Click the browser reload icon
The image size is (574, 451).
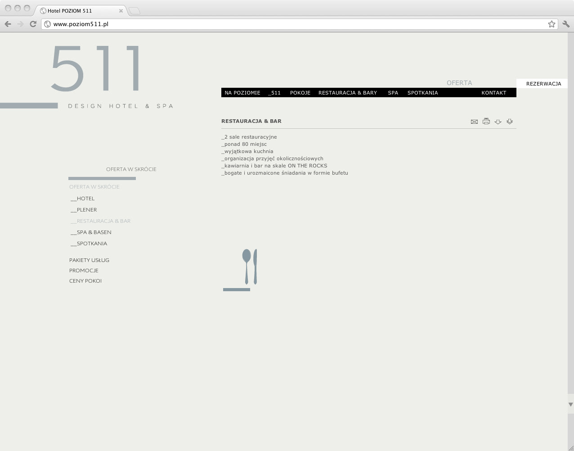click(33, 24)
